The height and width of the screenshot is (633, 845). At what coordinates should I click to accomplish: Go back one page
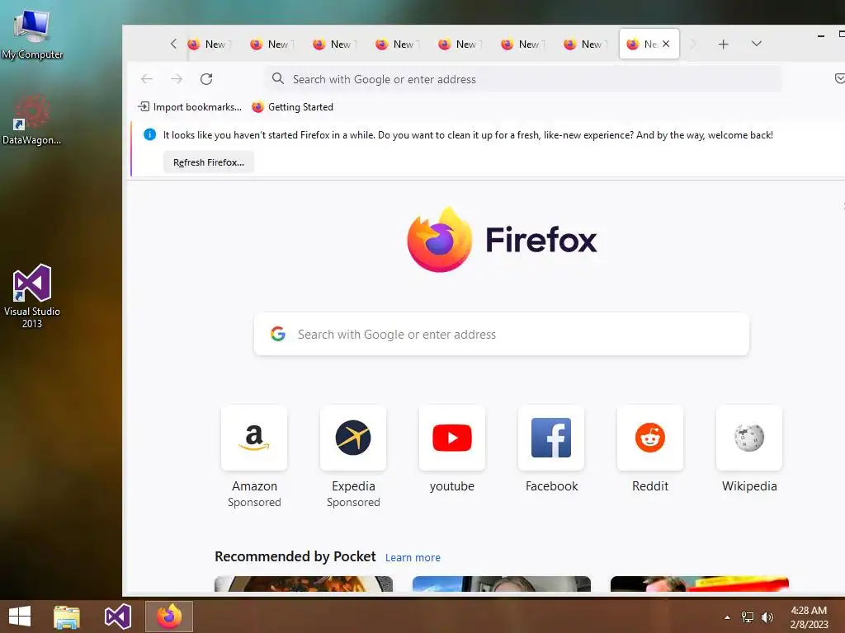tap(147, 79)
